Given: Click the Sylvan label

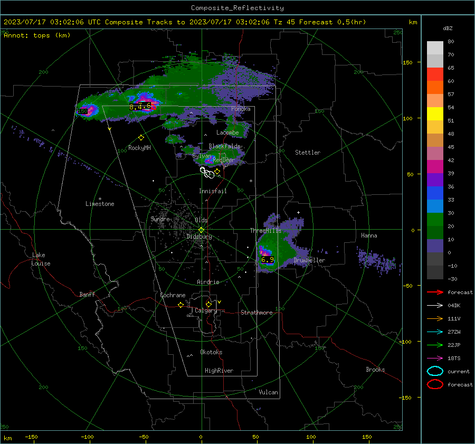Looking at the screenshot, I should 202,156.
